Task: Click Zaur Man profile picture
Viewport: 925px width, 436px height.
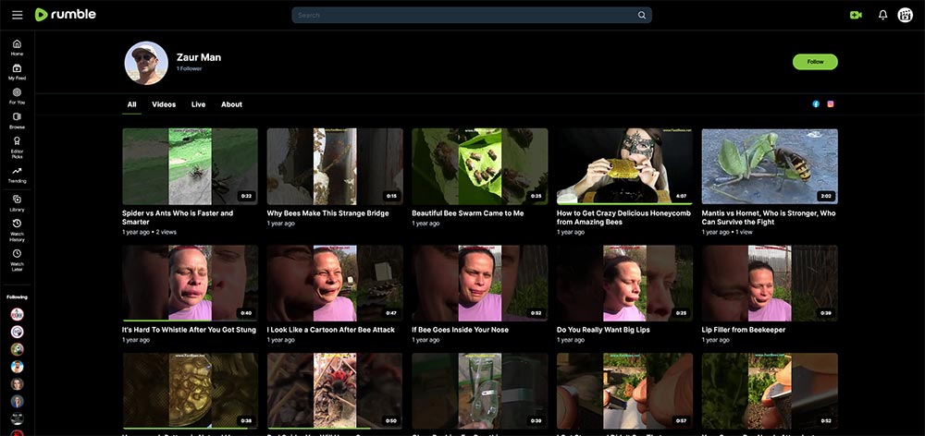Action: pos(146,63)
